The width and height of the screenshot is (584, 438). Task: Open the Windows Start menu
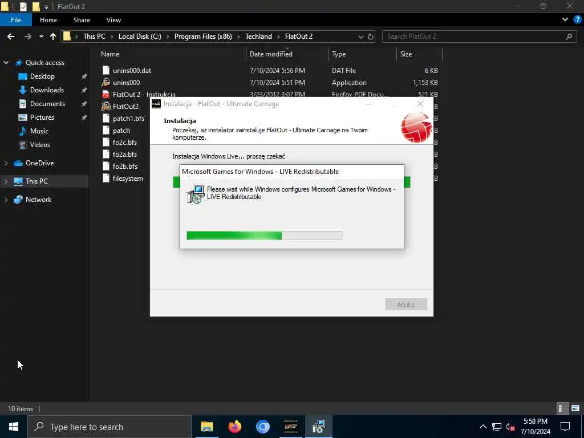14,427
